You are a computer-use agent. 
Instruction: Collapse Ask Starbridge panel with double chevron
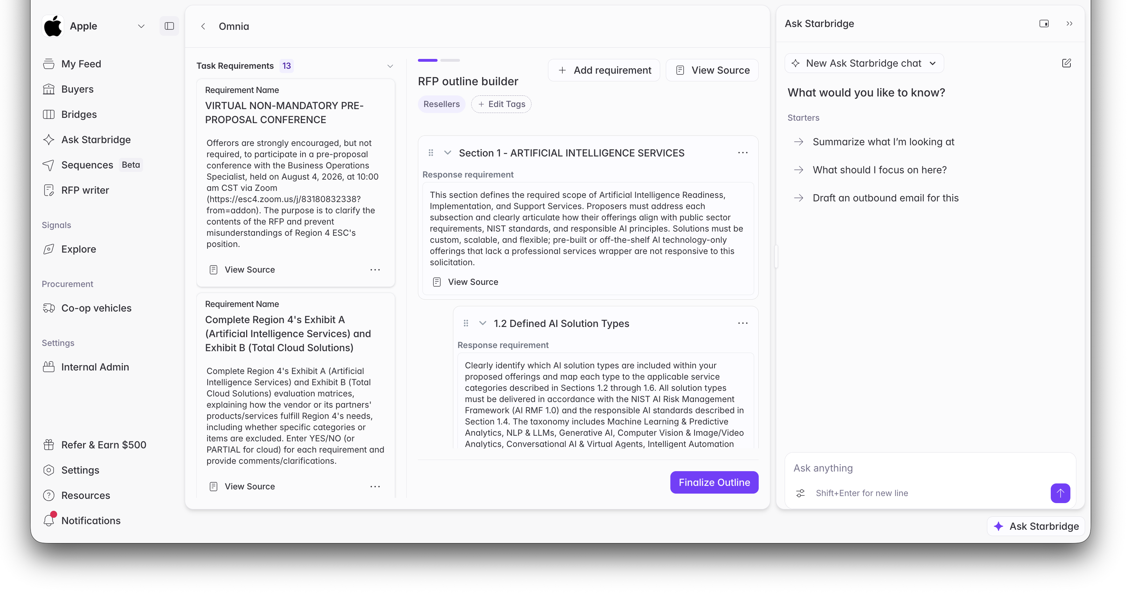click(x=1069, y=24)
